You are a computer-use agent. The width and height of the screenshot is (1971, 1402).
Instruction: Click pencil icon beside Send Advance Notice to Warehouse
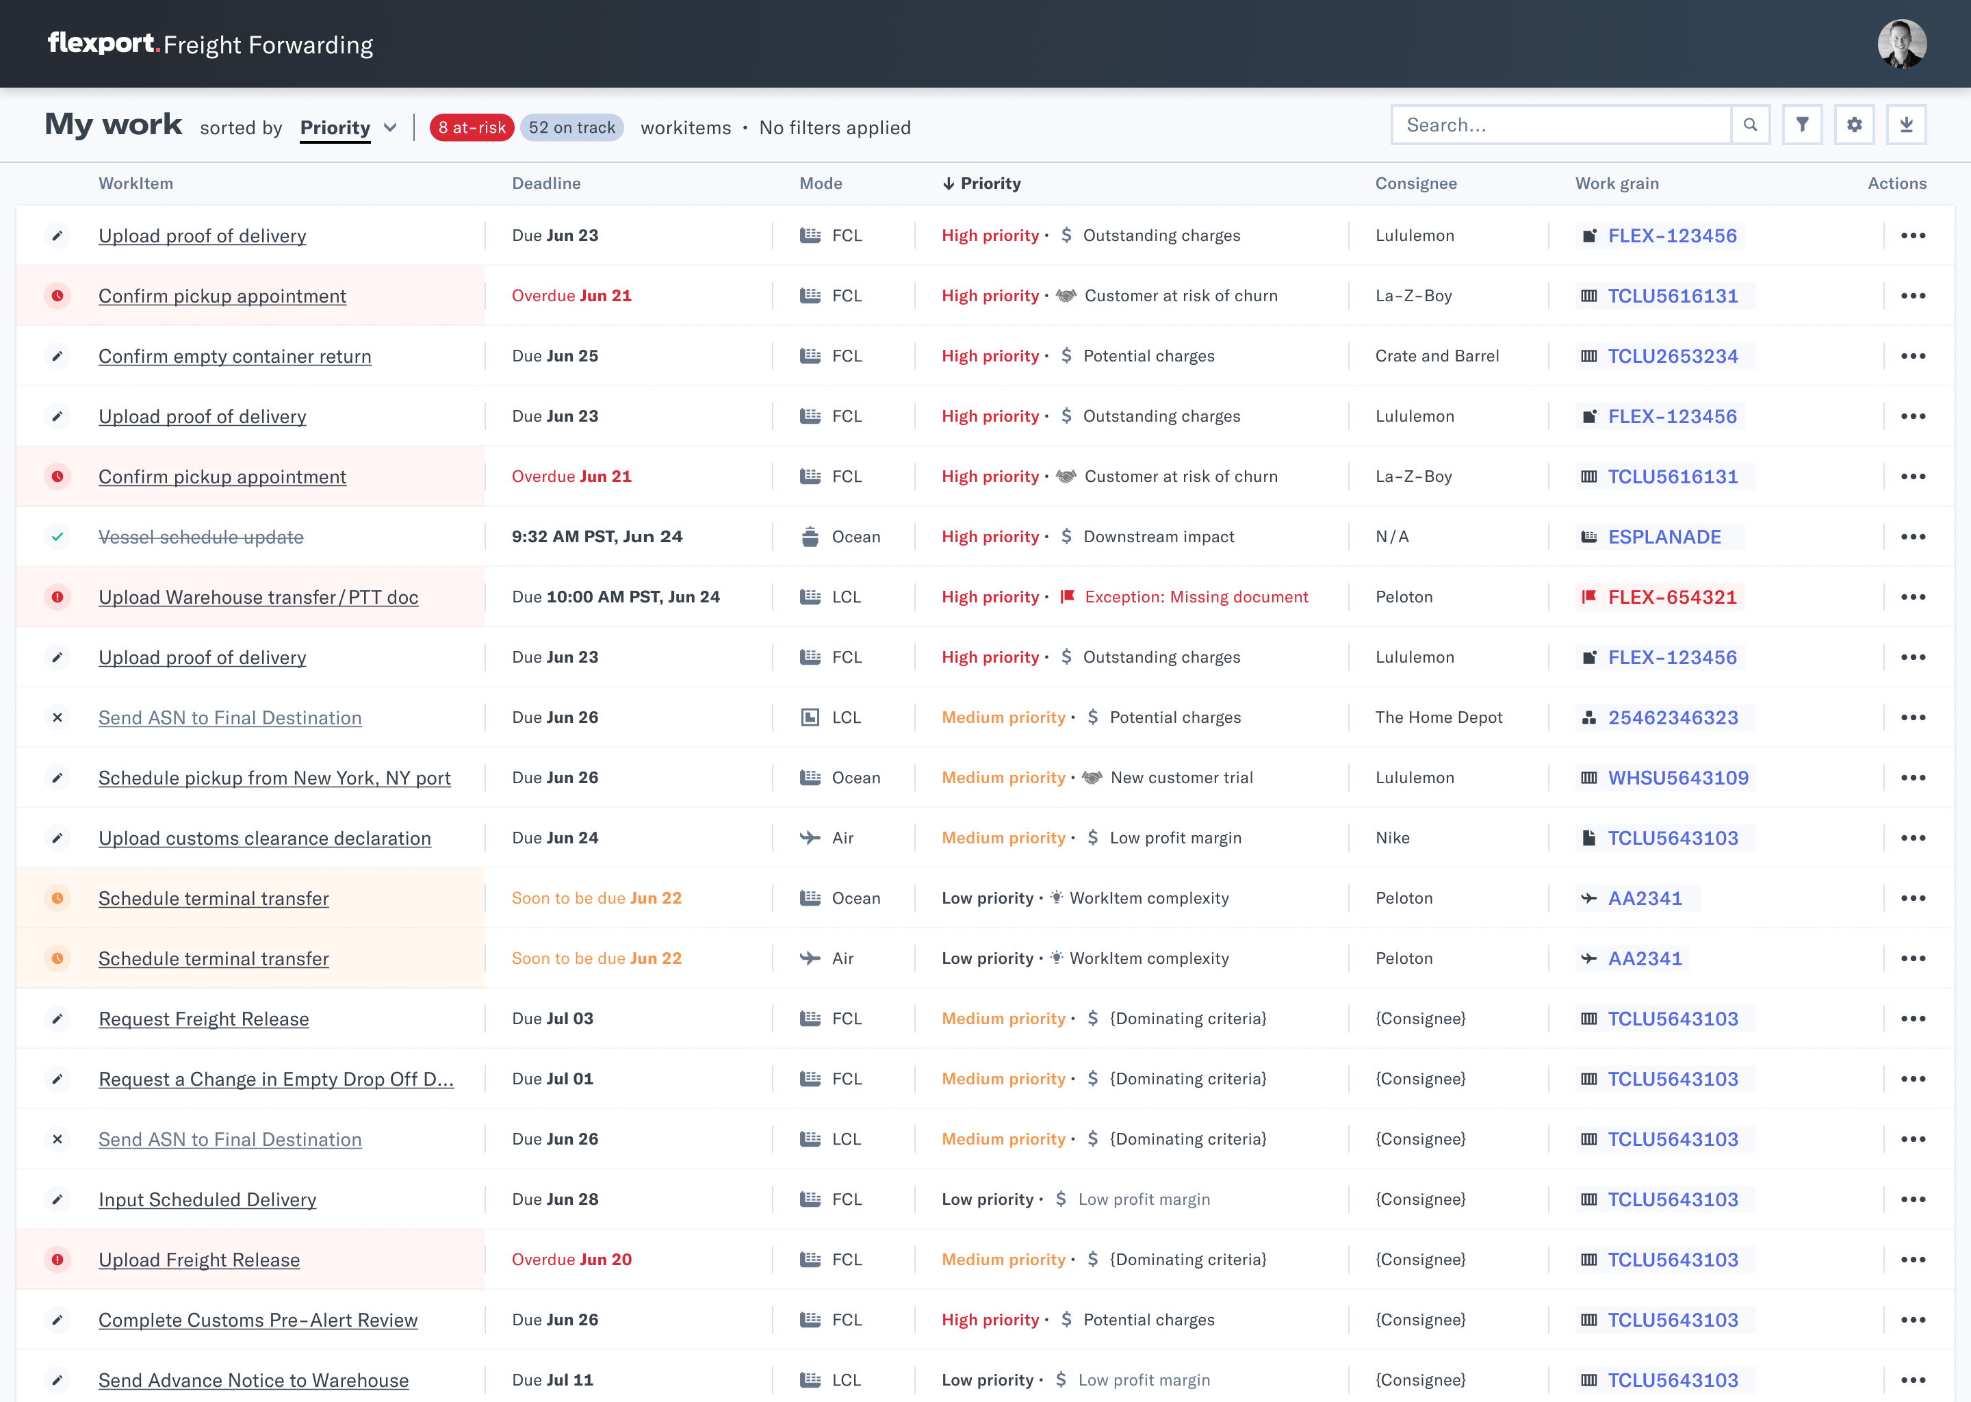[57, 1380]
